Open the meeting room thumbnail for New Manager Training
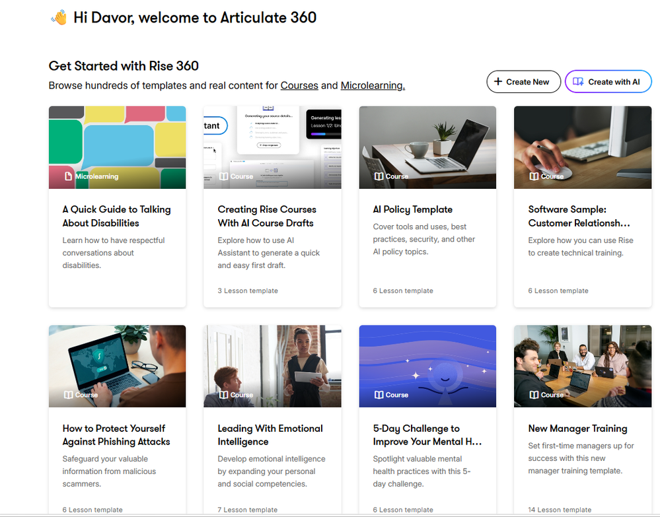This screenshot has width=660, height=517. (583, 366)
